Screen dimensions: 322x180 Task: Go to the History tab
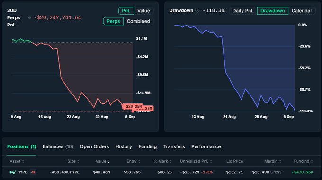click(124, 146)
